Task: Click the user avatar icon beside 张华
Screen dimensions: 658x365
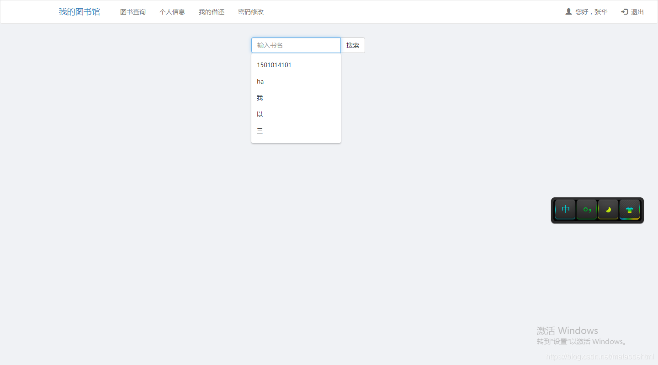Action: [568, 11]
